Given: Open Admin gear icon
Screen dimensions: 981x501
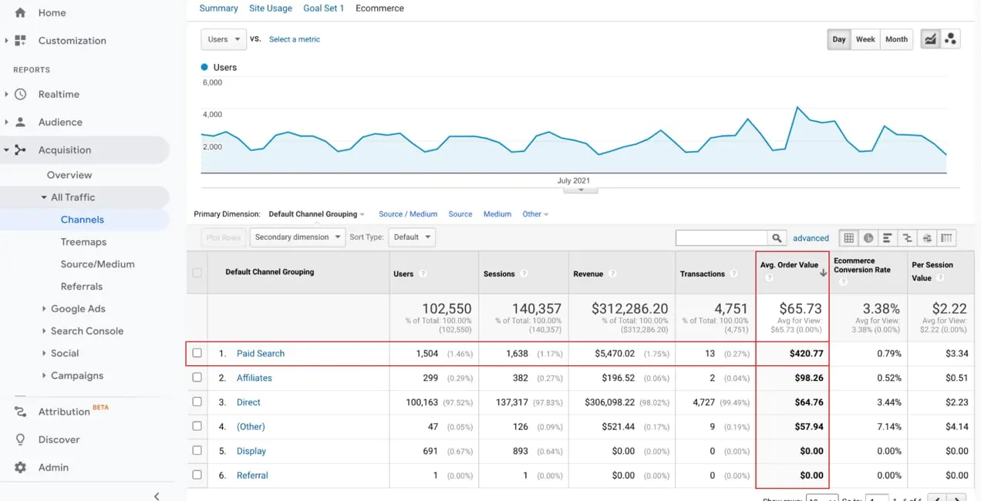Looking at the screenshot, I should point(20,467).
